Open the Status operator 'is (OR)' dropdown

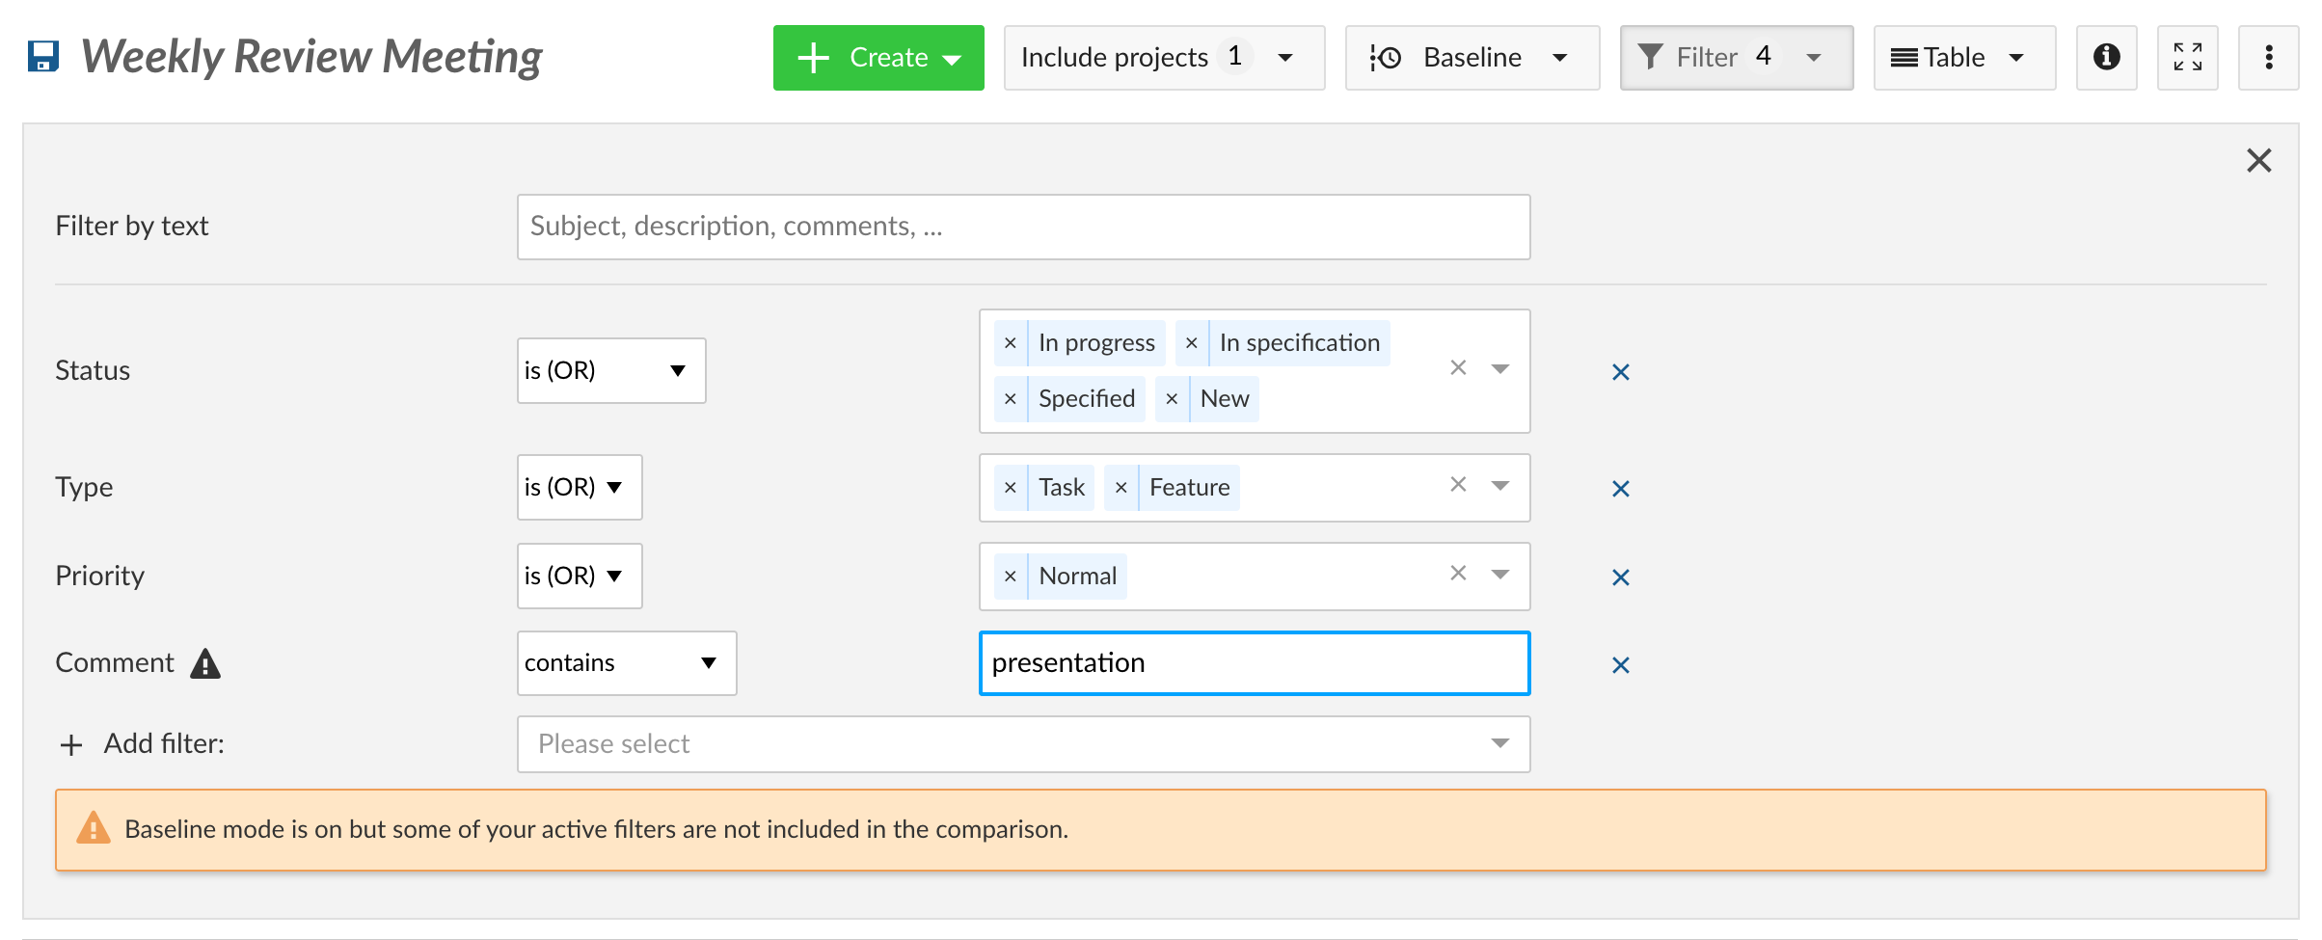click(x=610, y=371)
